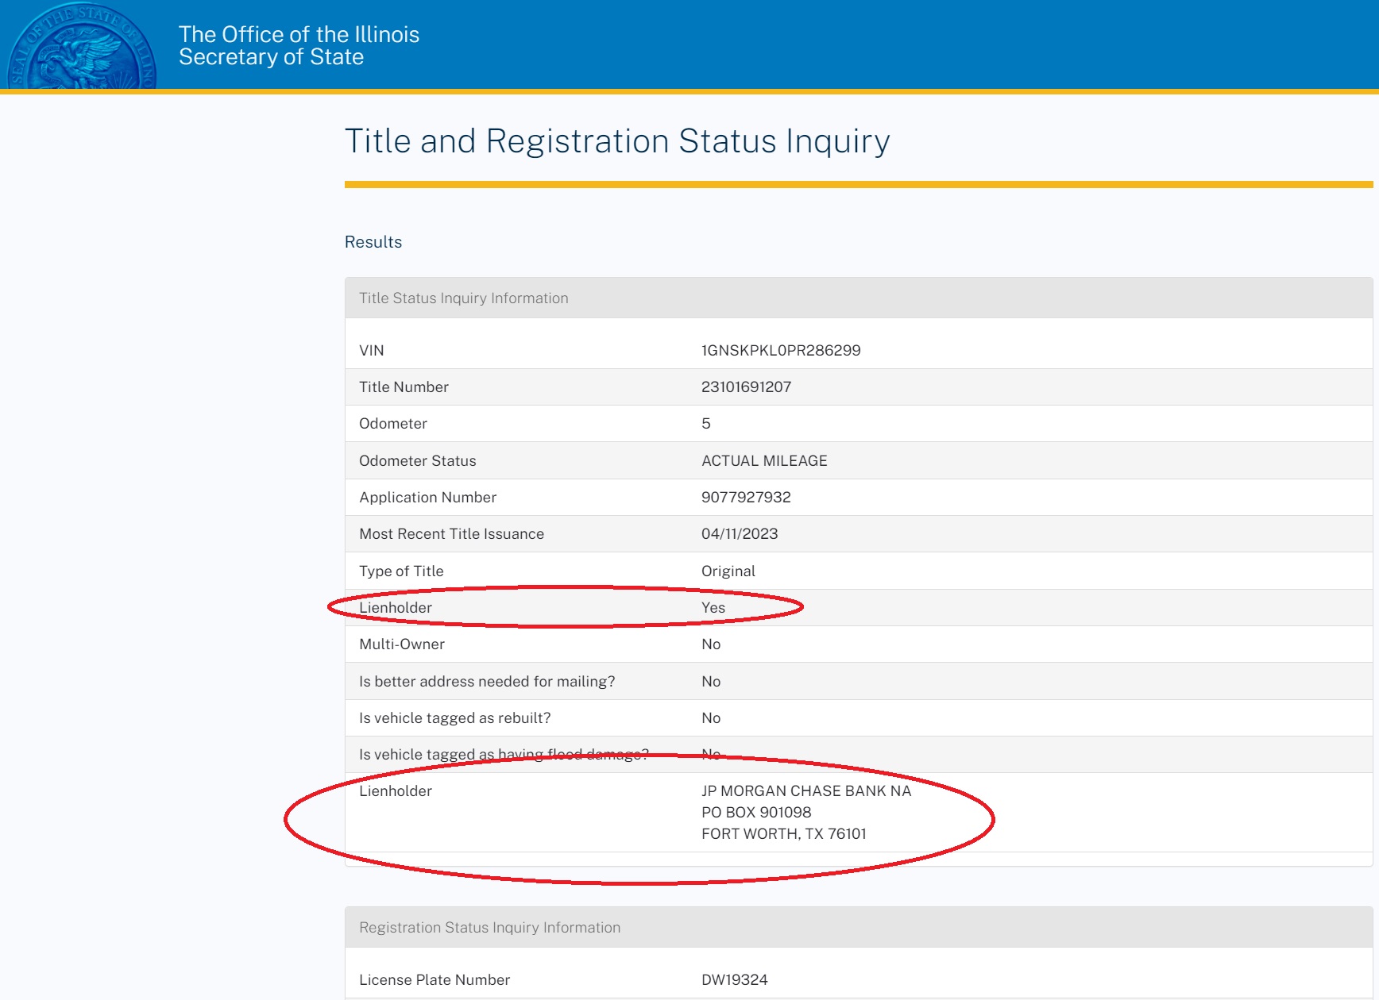This screenshot has width=1379, height=1000.
Task: Click the Illinois state seal logo
Action: (82, 46)
